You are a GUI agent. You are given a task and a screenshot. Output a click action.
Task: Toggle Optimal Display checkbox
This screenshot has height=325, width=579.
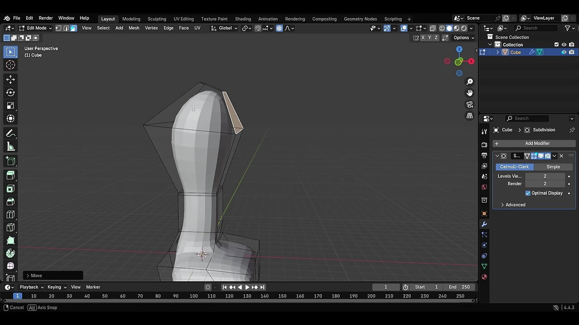click(x=528, y=193)
